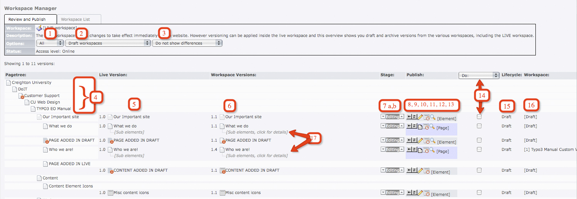Image resolution: width=577 pixels, height=199 pixels.
Task: Click the swap icon in What we do row
Action: pyautogui.click(x=414, y=126)
